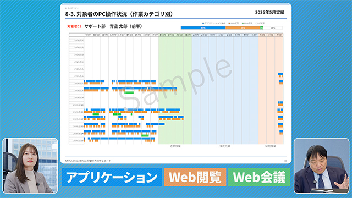The height and width of the screenshot is (198, 352).
Task: Click the 23:00 column header
Action: tap(204, 35)
